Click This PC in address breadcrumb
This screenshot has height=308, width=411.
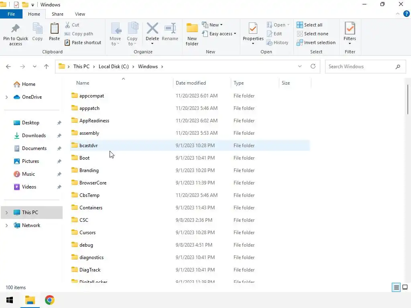pos(81,67)
